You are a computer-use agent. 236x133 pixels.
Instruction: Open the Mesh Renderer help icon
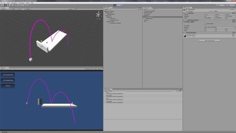click(x=233, y=33)
